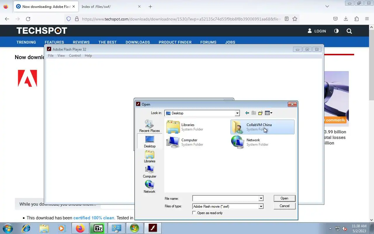Select Network in dialog places sidebar
The height and width of the screenshot is (234, 374).
click(x=150, y=187)
